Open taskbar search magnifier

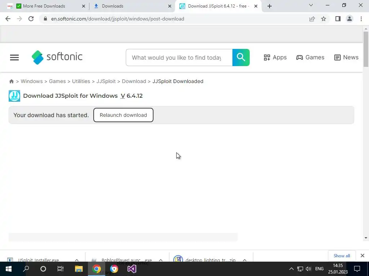[x=26, y=269]
